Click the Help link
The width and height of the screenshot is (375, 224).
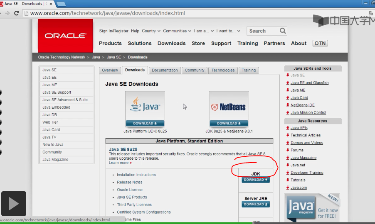point(135,31)
